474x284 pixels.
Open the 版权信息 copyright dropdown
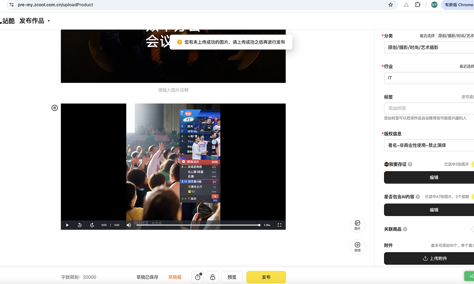pyautogui.click(x=429, y=145)
